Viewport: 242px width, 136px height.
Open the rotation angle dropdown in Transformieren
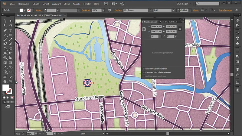click(160, 36)
